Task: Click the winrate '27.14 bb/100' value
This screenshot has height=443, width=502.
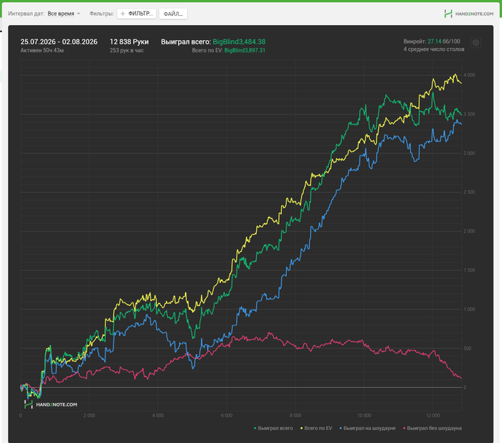Action: [x=444, y=42]
